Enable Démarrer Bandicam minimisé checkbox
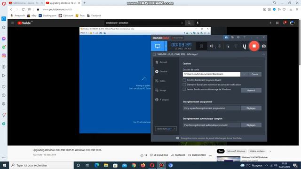 tap(184, 84)
